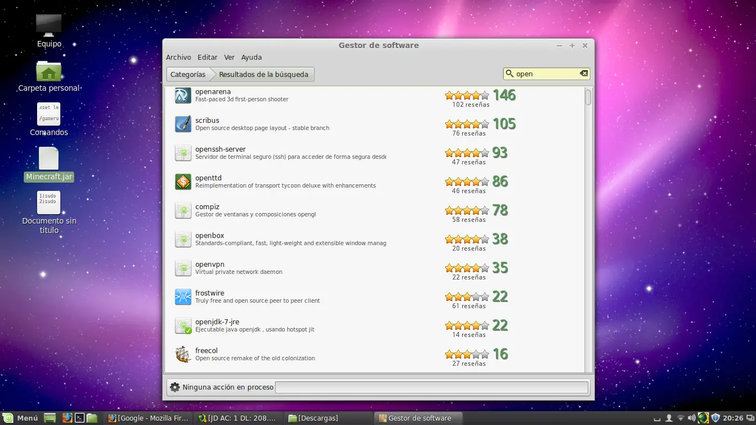Click the openssh-server package icon
The image size is (756, 425).
tap(183, 153)
